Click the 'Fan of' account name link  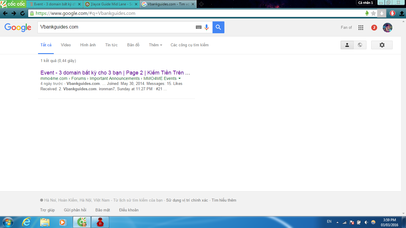coord(346,27)
